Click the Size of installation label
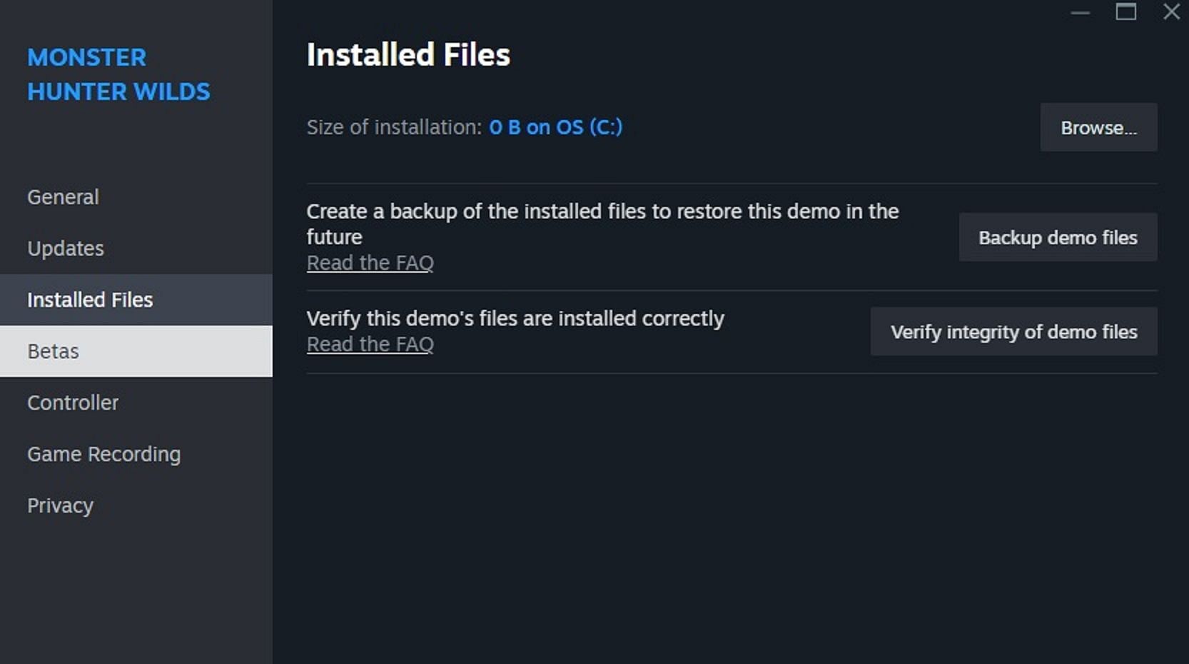The image size is (1189, 664). pos(394,127)
